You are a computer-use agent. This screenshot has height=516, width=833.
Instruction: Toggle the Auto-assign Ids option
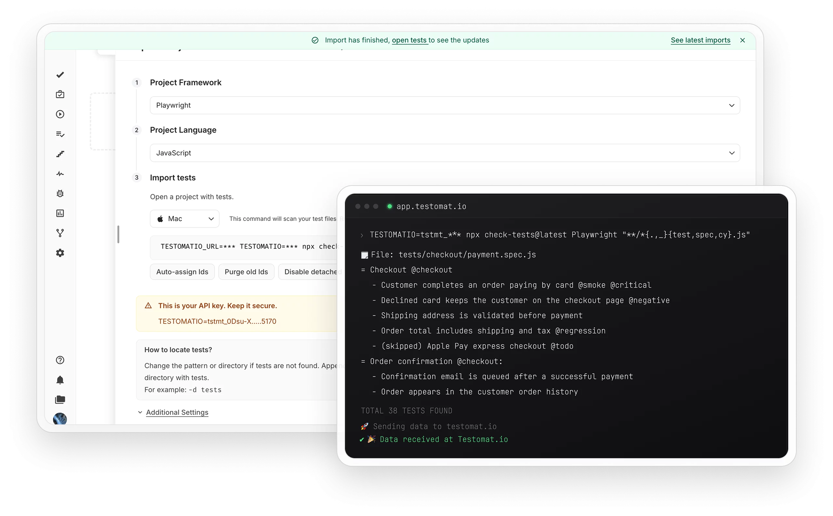[x=182, y=272]
